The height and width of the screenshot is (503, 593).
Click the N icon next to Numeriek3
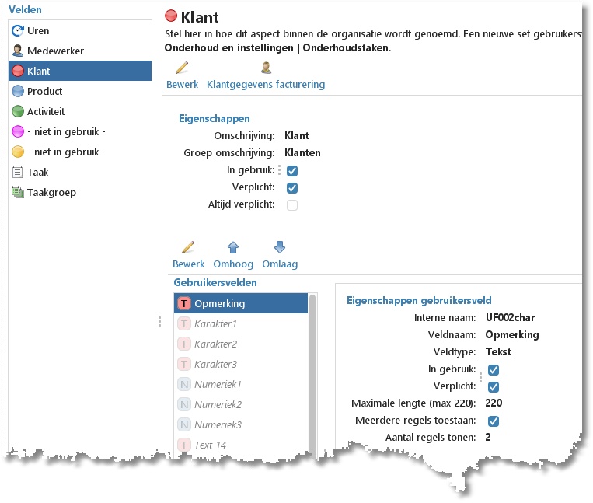tap(184, 424)
